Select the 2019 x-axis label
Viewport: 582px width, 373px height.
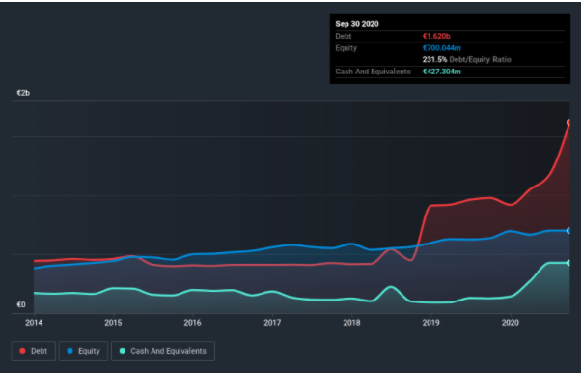(x=430, y=323)
